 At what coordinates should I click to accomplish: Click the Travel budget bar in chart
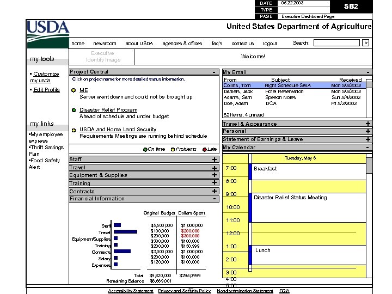coord(126,232)
